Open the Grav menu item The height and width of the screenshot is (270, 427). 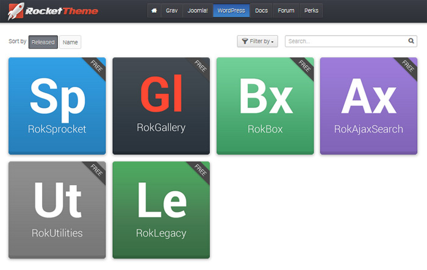[x=171, y=10]
